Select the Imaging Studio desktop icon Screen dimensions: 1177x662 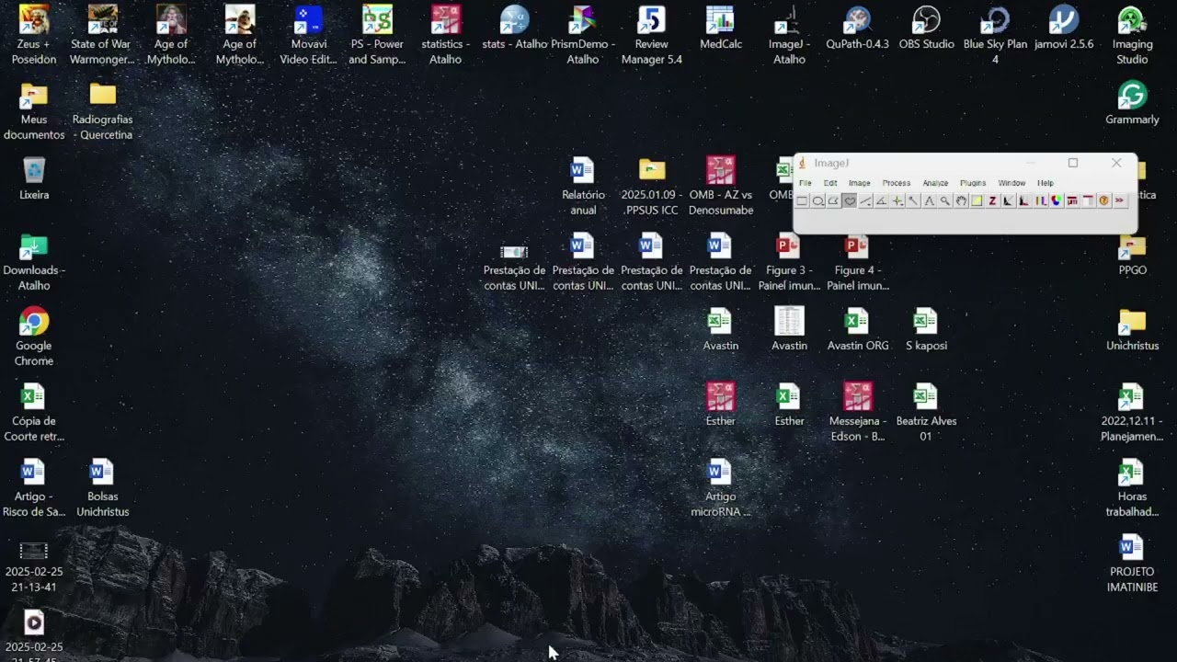coord(1132,35)
